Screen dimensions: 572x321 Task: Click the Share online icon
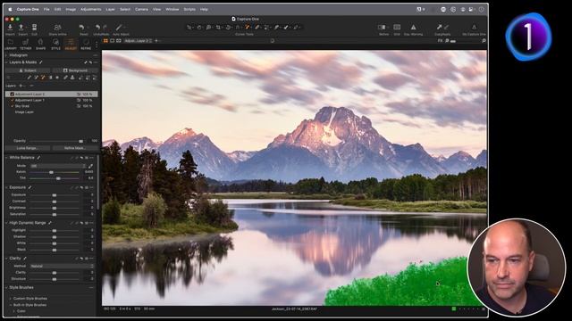pos(57,28)
